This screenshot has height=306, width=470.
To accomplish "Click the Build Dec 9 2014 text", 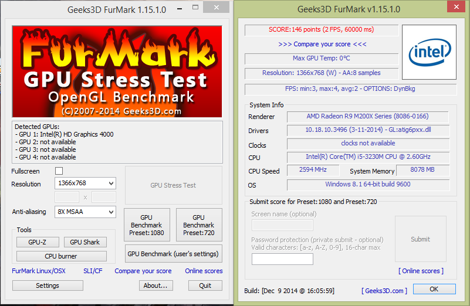I will pyautogui.click(x=289, y=291).
